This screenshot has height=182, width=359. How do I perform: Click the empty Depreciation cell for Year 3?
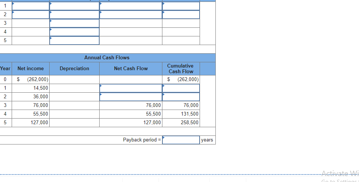(74, 105)
